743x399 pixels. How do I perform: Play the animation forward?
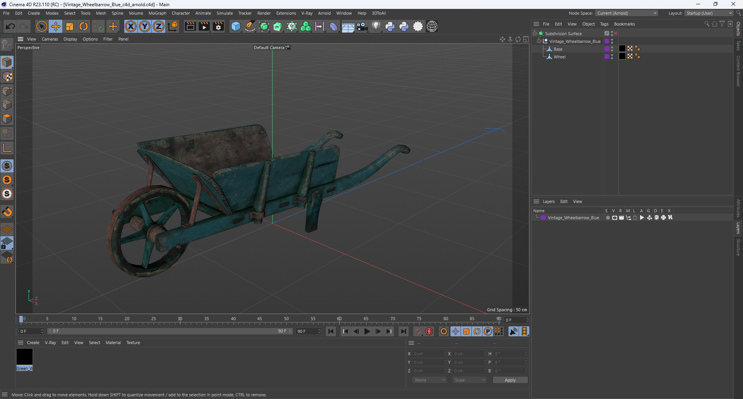point(367,331)
